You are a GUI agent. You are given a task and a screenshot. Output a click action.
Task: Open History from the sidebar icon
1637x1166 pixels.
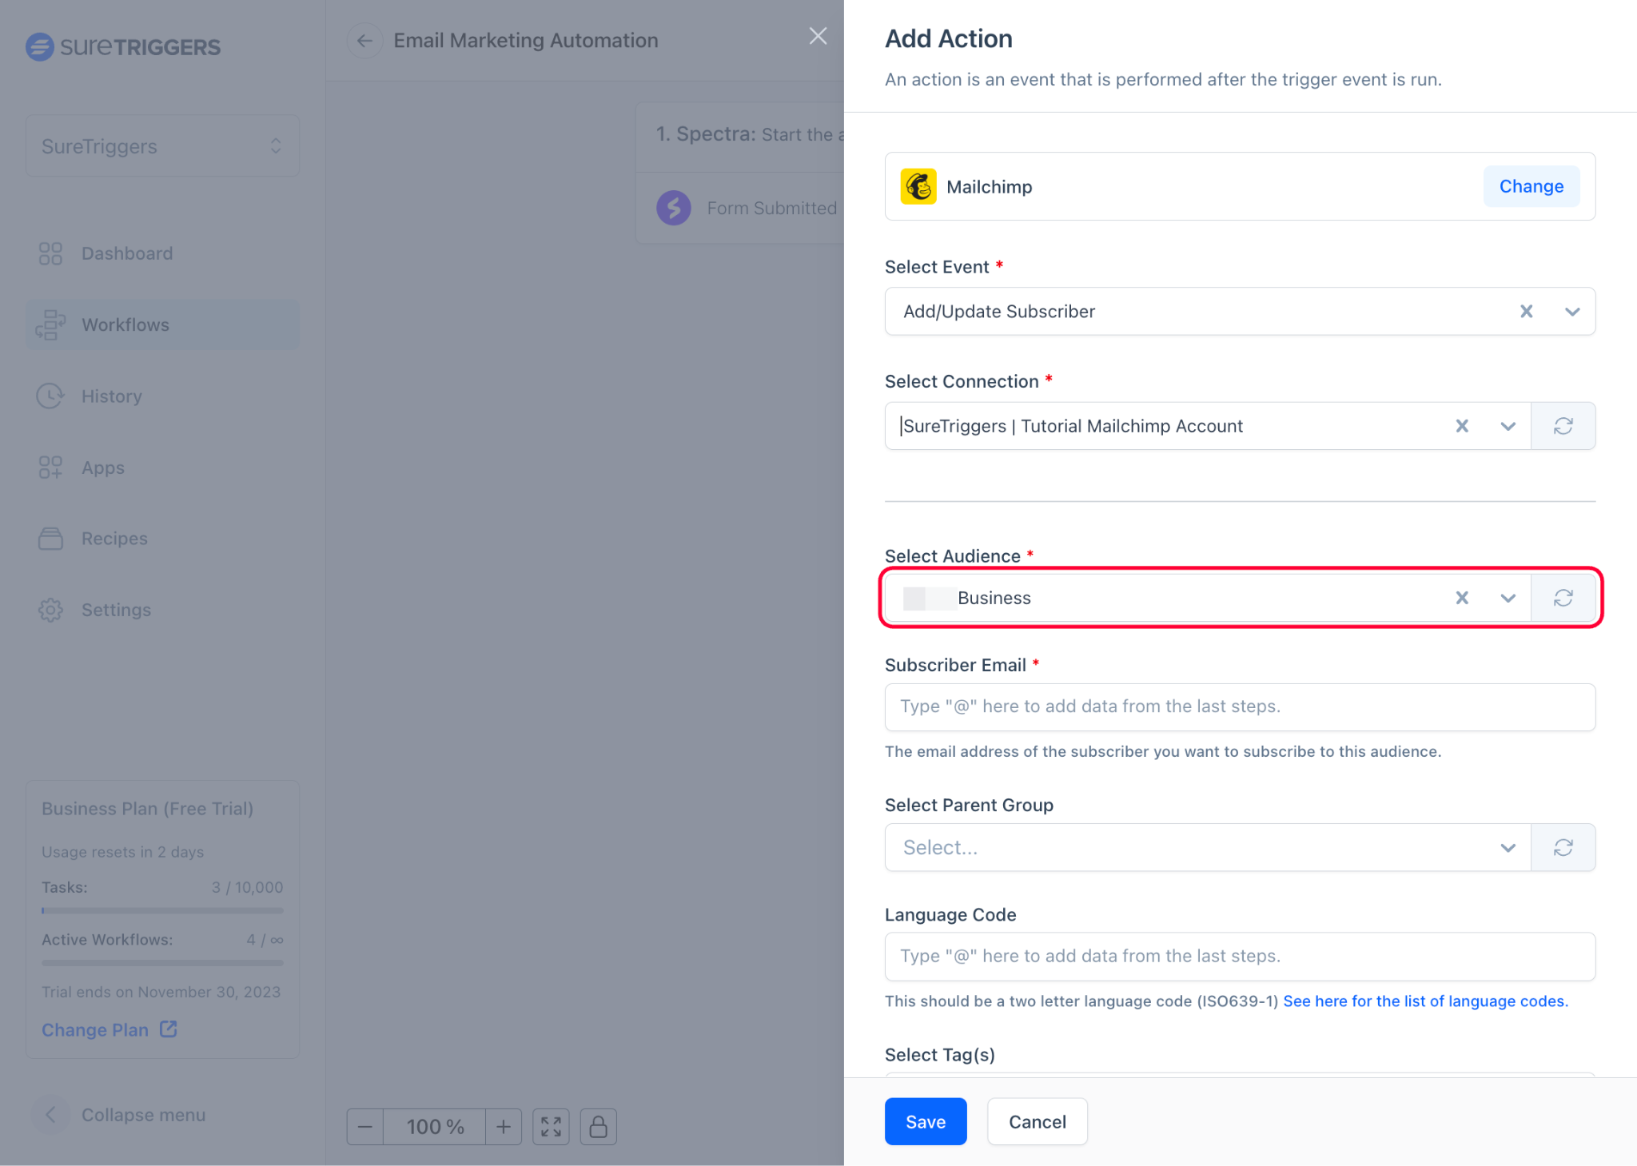coord(50,396)
